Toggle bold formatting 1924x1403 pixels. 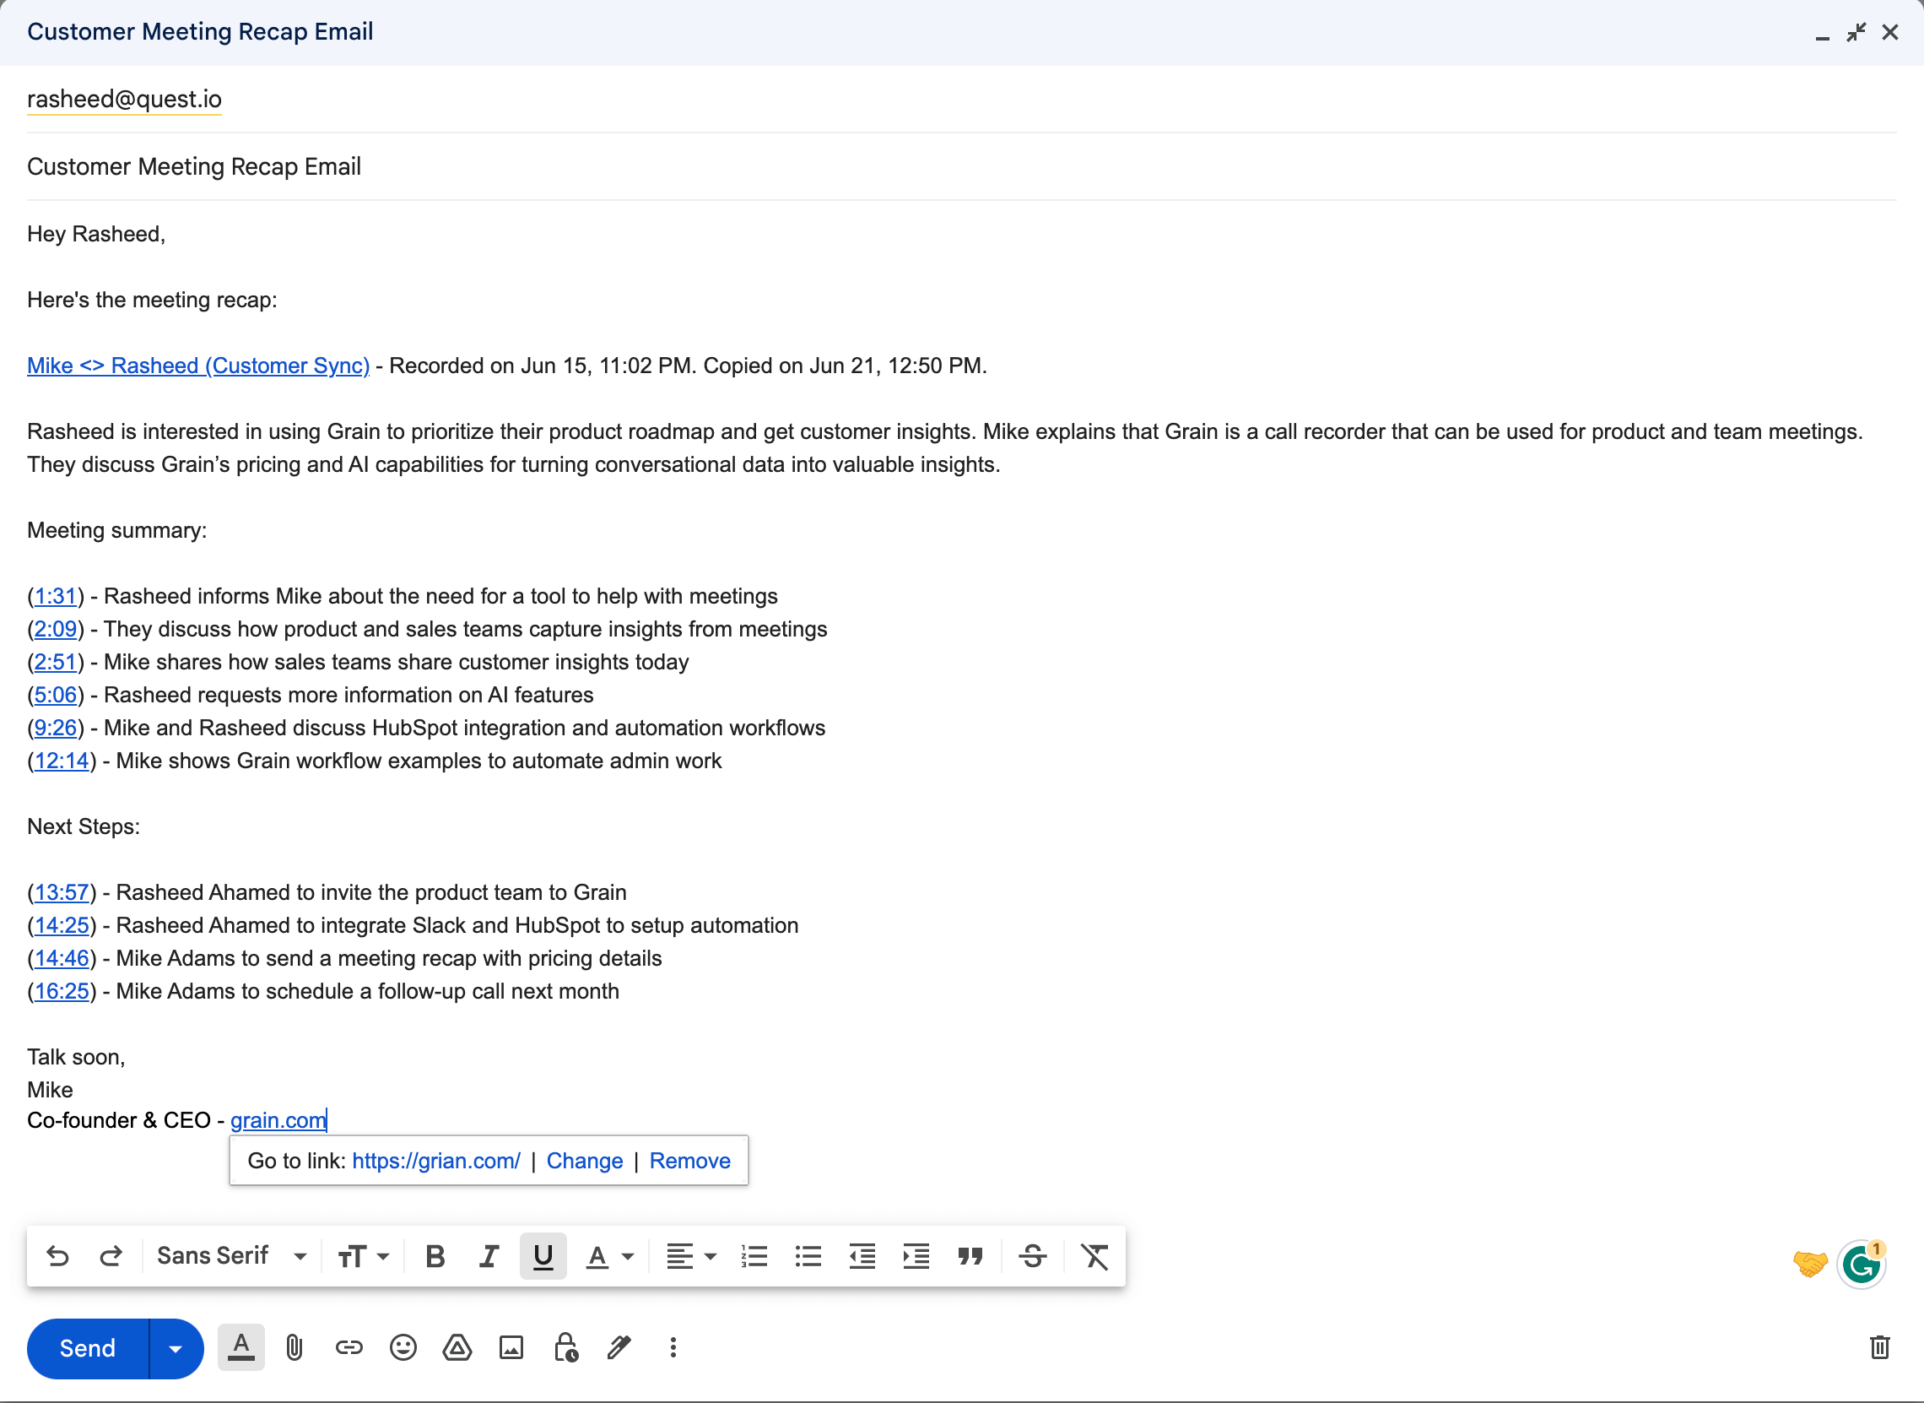tap(435, 1256)
